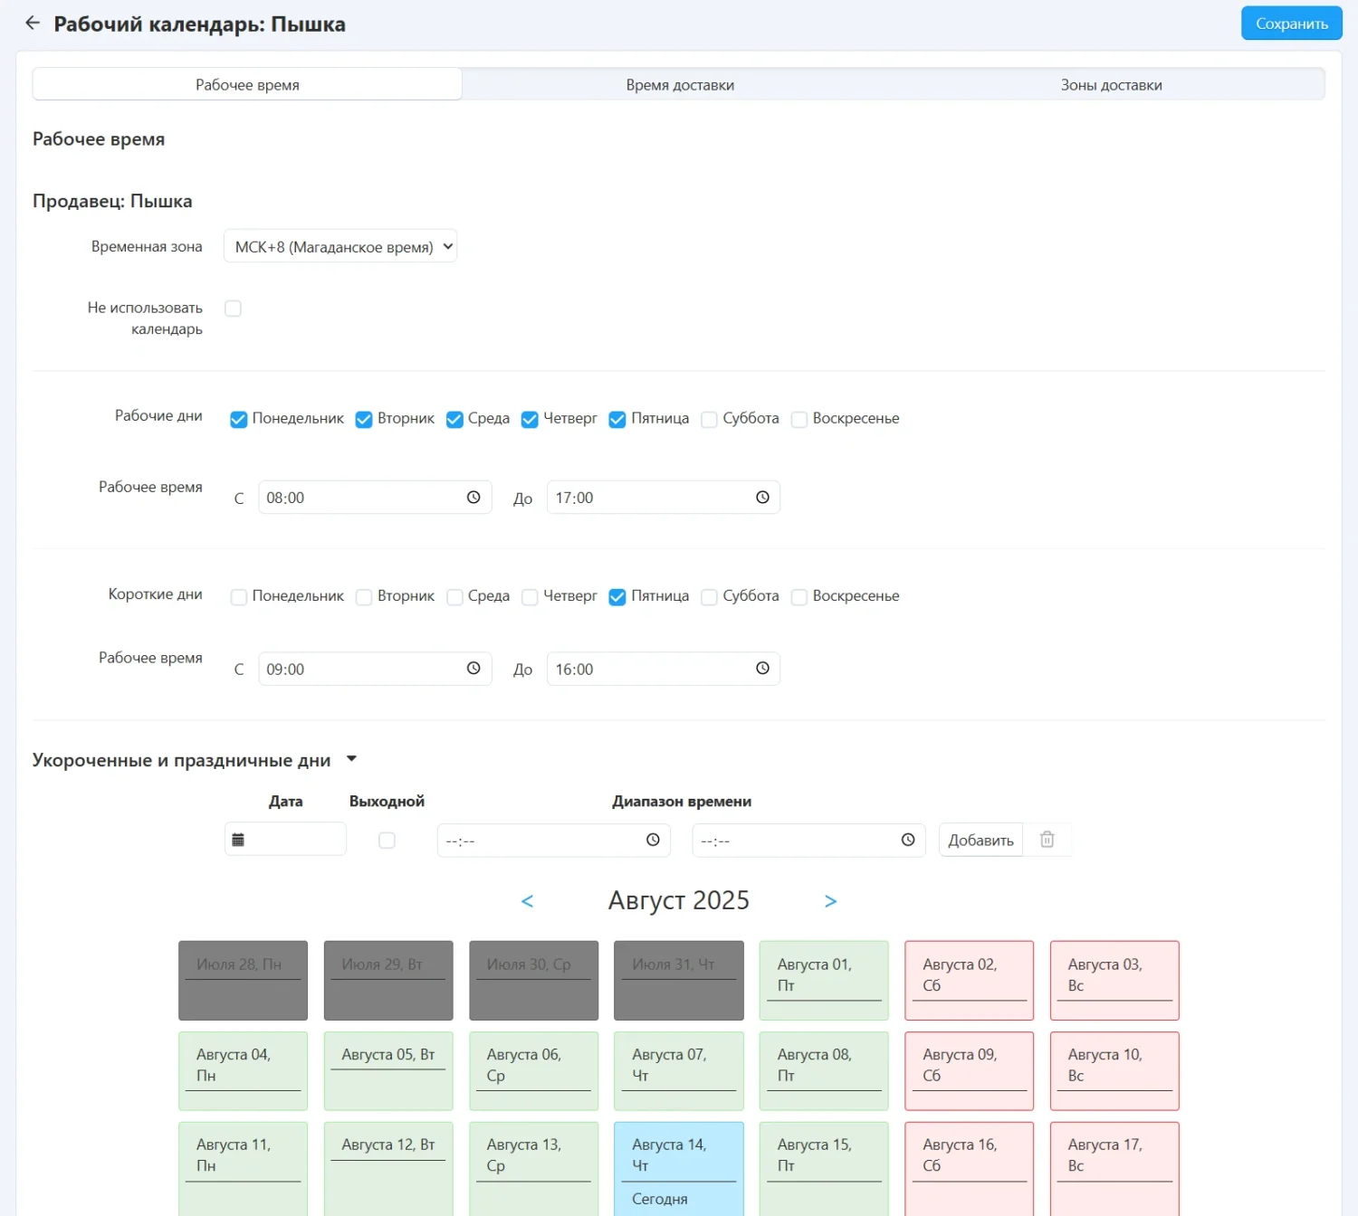Uncheck Пятница in short days
Screen dimensions: 1358x1216
pos(617,597)
